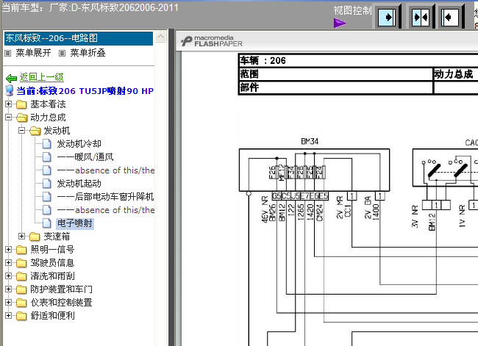
Task: Click 菜单折叠 to collapse all menus
Action: point(88,53)
